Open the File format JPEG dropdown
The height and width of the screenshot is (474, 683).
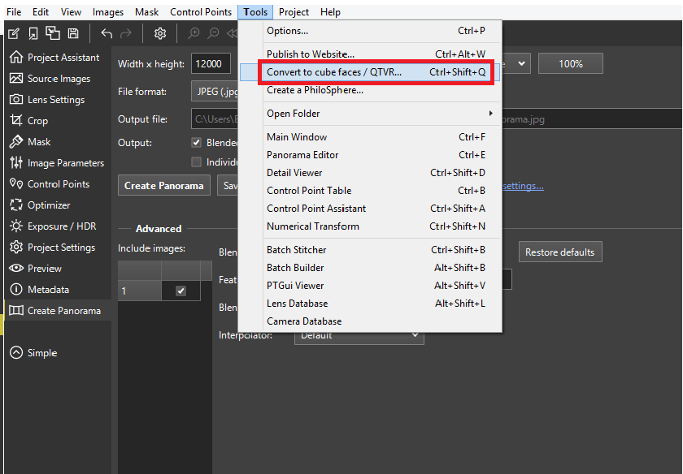pyautogui.click(x=215, y=92)
